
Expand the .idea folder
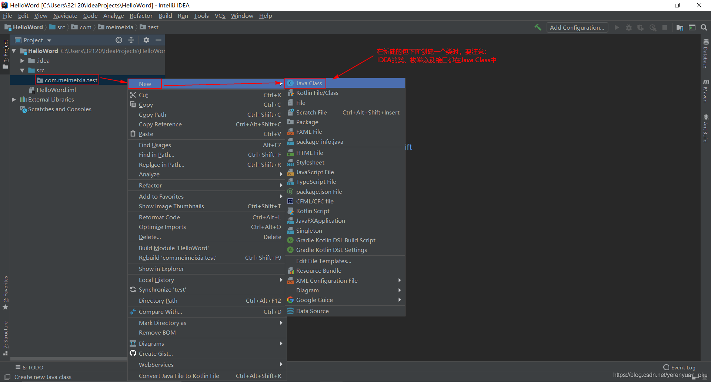coord(22,60)
